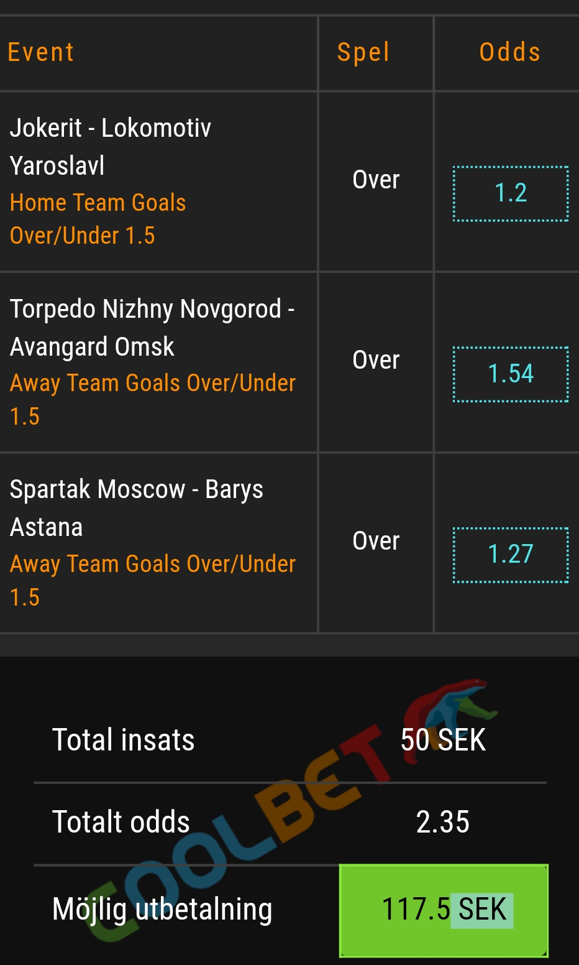The width and height of the screenshot is (579, 965).
Task: Open the Spartak Moscow - Barys Astana event
Action: click(x=137, y=508)
